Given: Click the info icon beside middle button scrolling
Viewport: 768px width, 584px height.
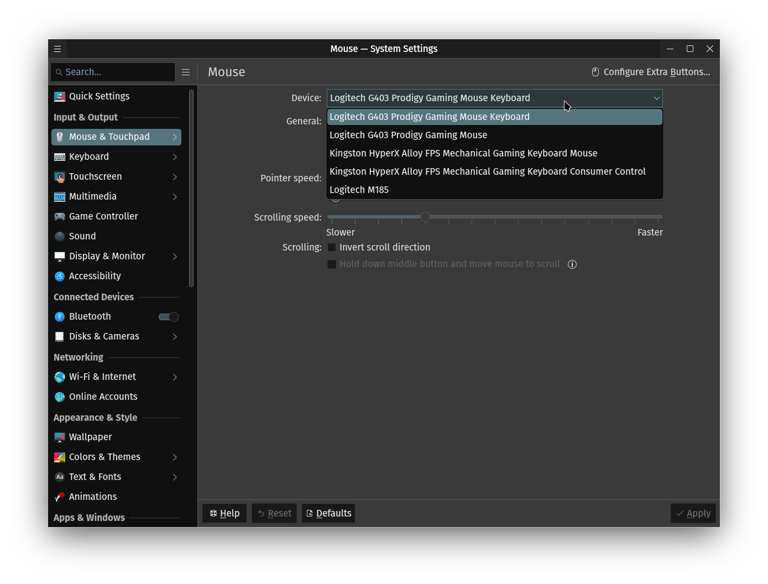Looking at the screenshot, I should tap(572, 264).
